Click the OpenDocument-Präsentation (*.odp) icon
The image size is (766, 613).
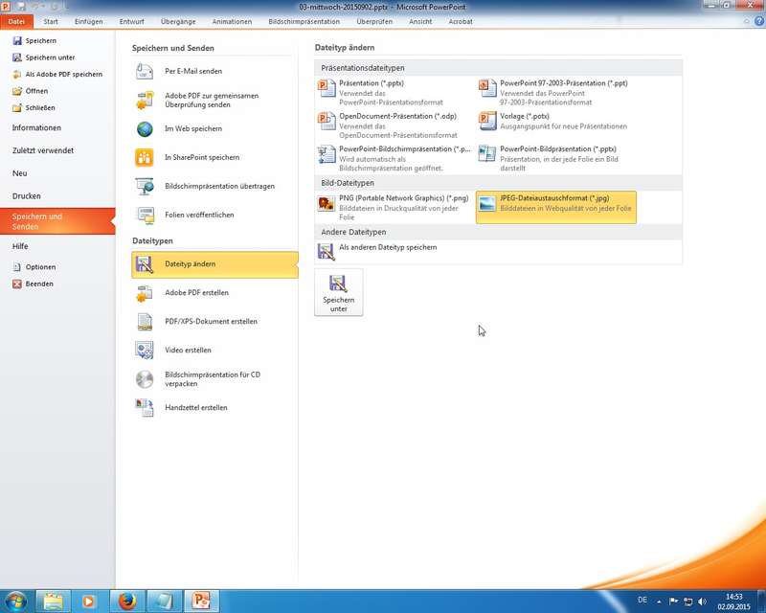tap(327, 122)
